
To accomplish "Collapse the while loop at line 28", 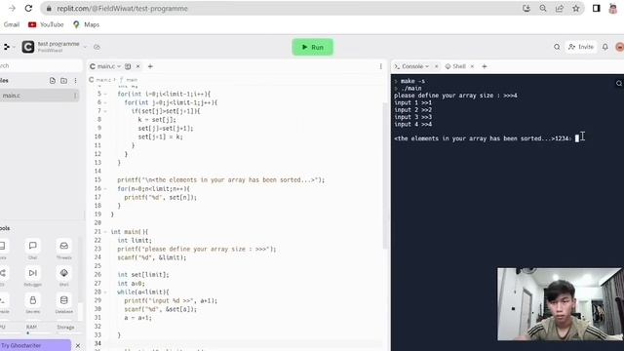I will (x=105, y=292).
